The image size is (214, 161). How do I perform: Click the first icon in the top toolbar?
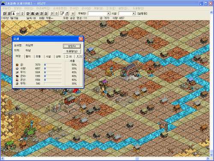coord(5,13)
